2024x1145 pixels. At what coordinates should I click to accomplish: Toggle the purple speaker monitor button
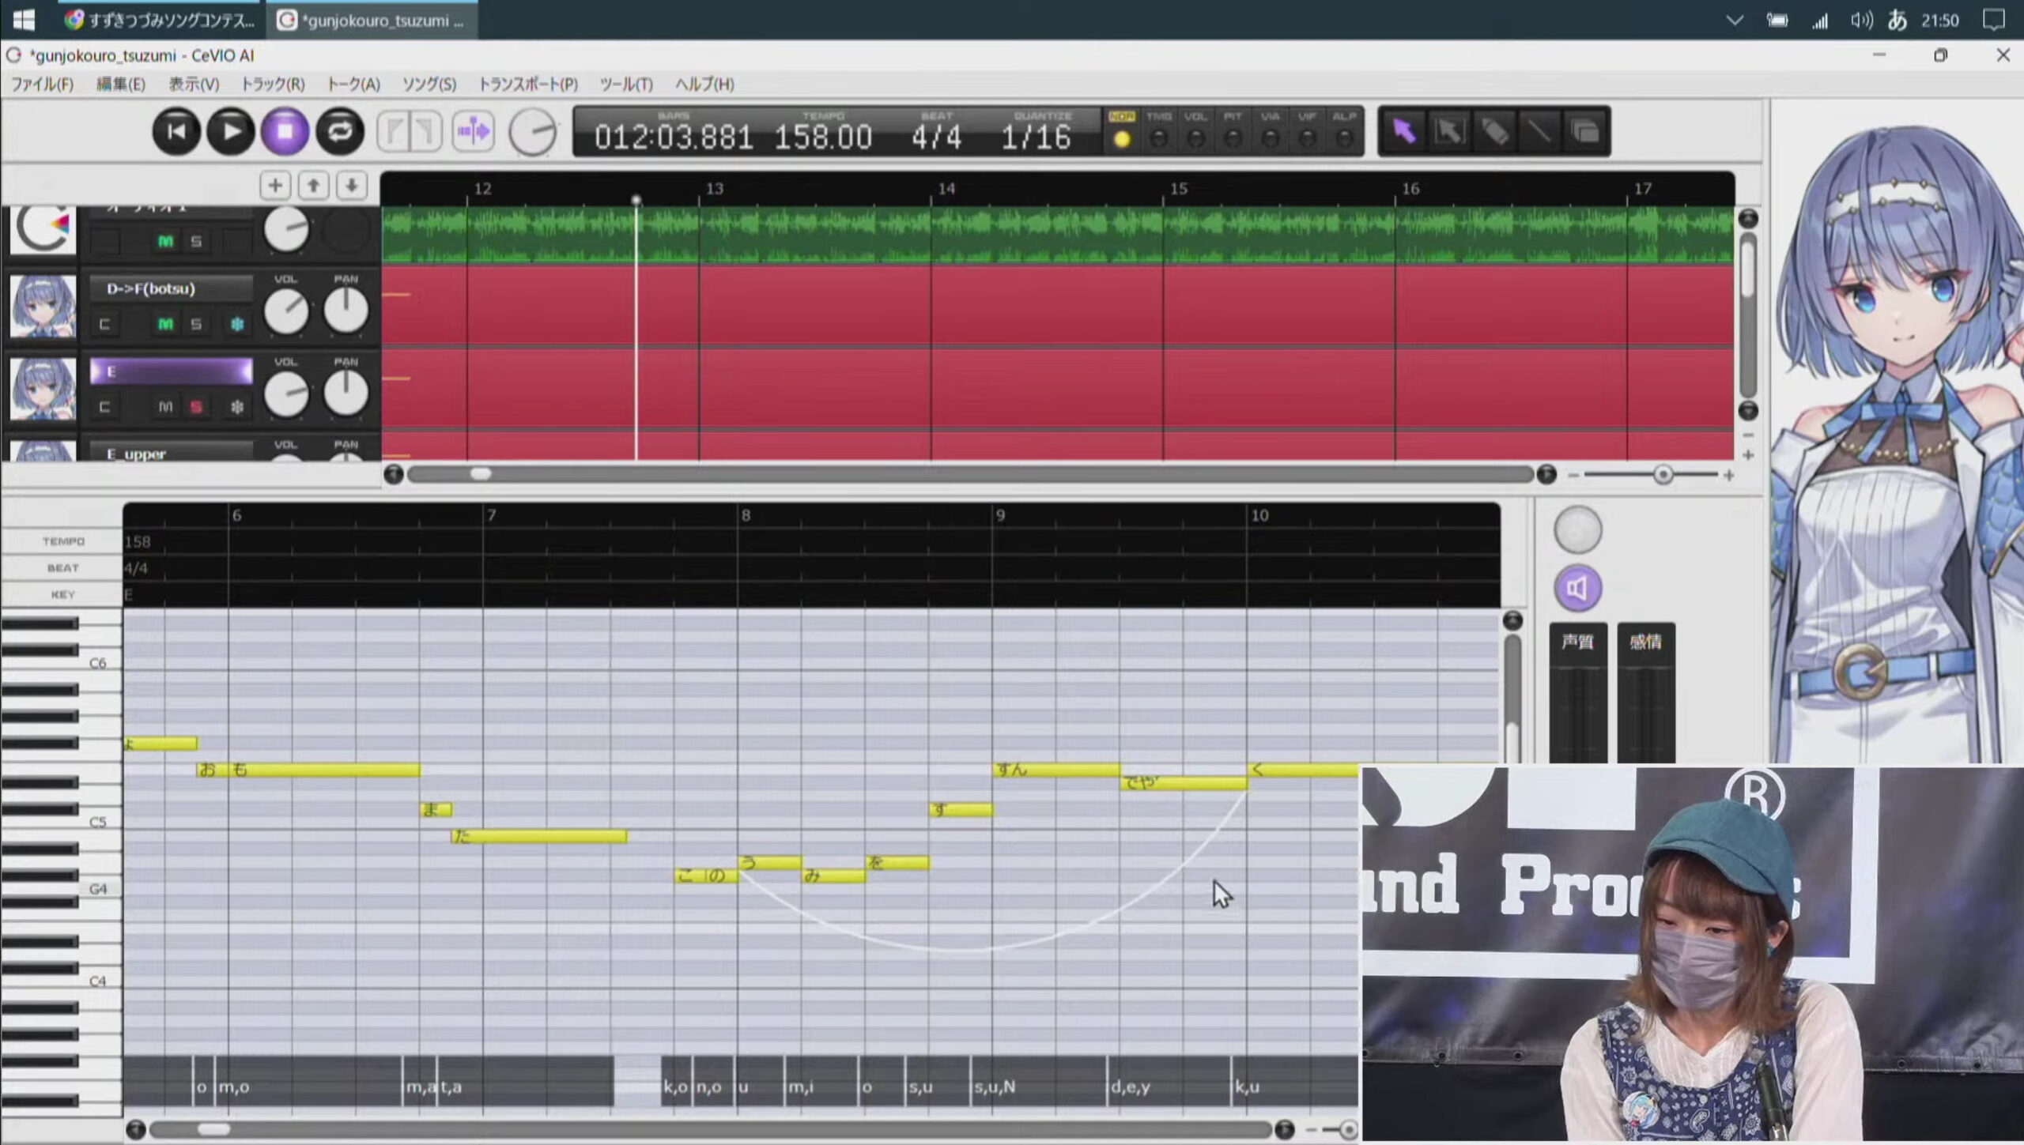[1577, 588]
